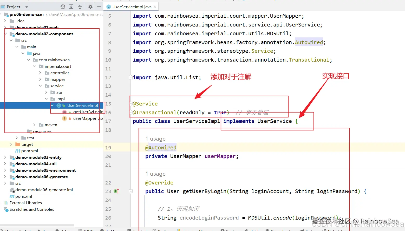Select pro06-demo-ssm project root
Screen dimensions: 405x231
pyautogui.click(x=27, y=14)
